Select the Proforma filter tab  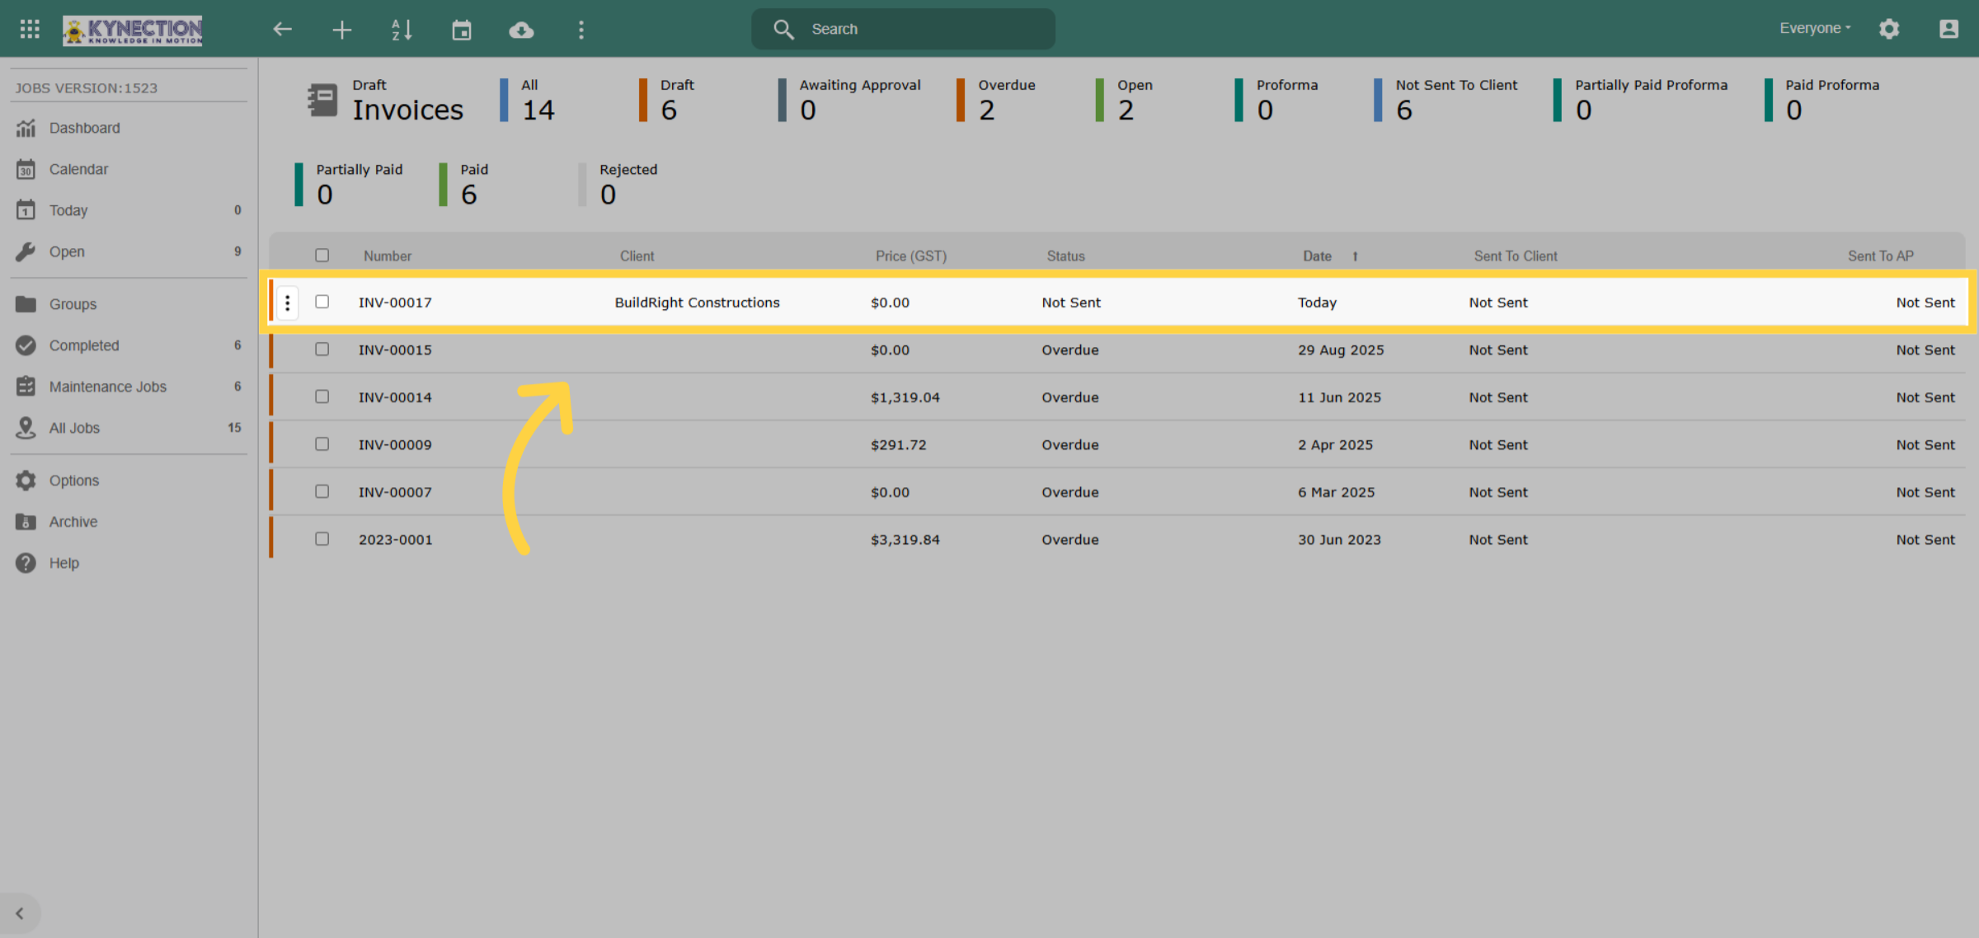pos(1277,100)
